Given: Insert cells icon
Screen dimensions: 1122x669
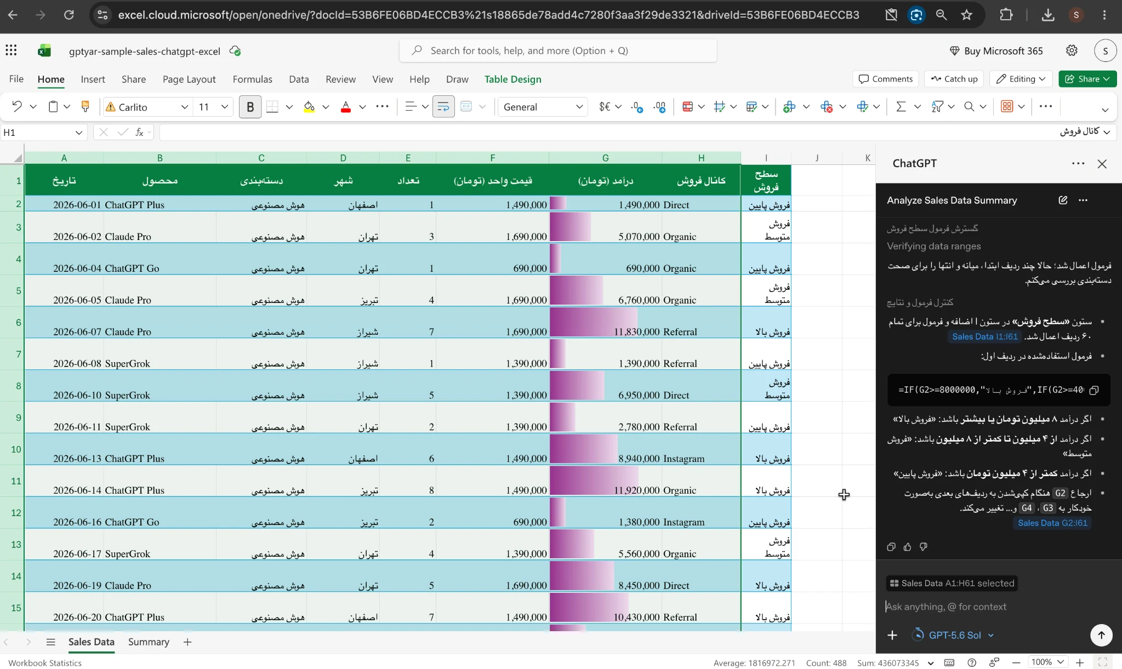Looking at the screenshot, I should point(789,107).
